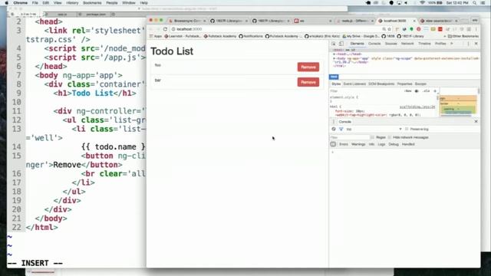Click the html breadcrumb chip
491x276 pixels.
(334, 77)
